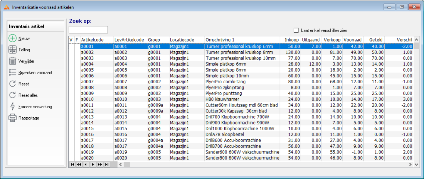Screen dimensions: 424x179
Task: Go to last record navigation button
Action: click(107, 165)
